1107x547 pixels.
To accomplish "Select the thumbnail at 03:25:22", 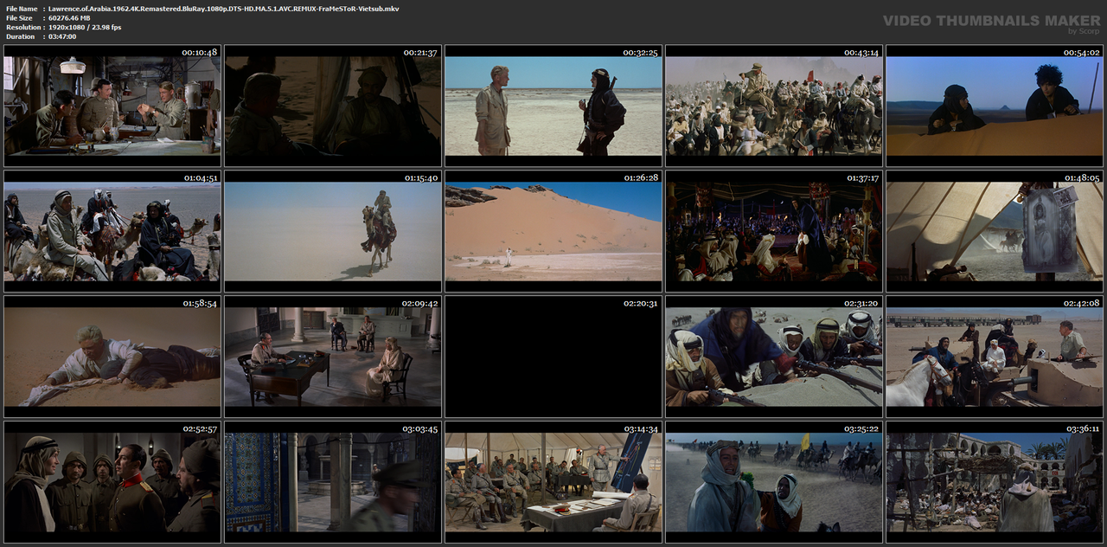I will [x=774, y=482].
